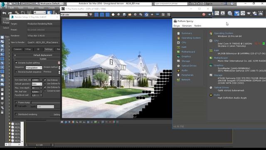
Task: Open Motherboard section in Speccy sidebar
Action: [188, 52]
